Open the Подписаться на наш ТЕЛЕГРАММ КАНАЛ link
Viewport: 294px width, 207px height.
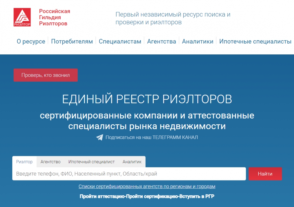click(x=152, y=137)
